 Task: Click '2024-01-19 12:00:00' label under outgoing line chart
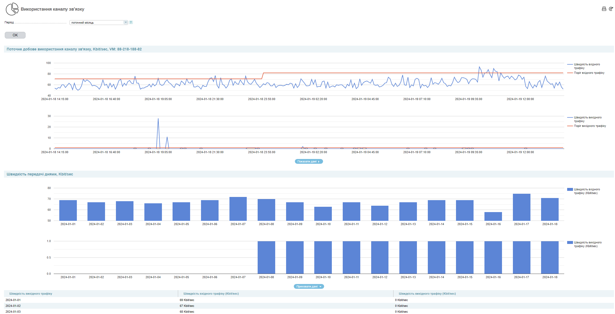point(520,152)
